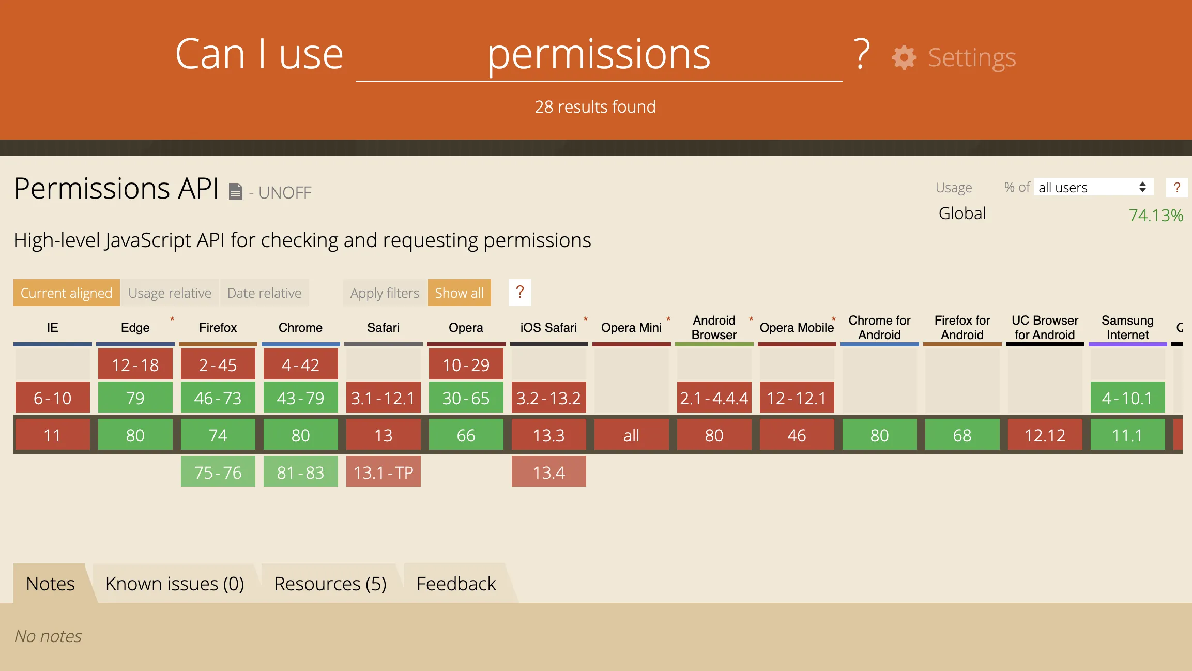1192x671 pixels.
Task: Click the Chrome 43-79 version cell
Action: point(301,398)
